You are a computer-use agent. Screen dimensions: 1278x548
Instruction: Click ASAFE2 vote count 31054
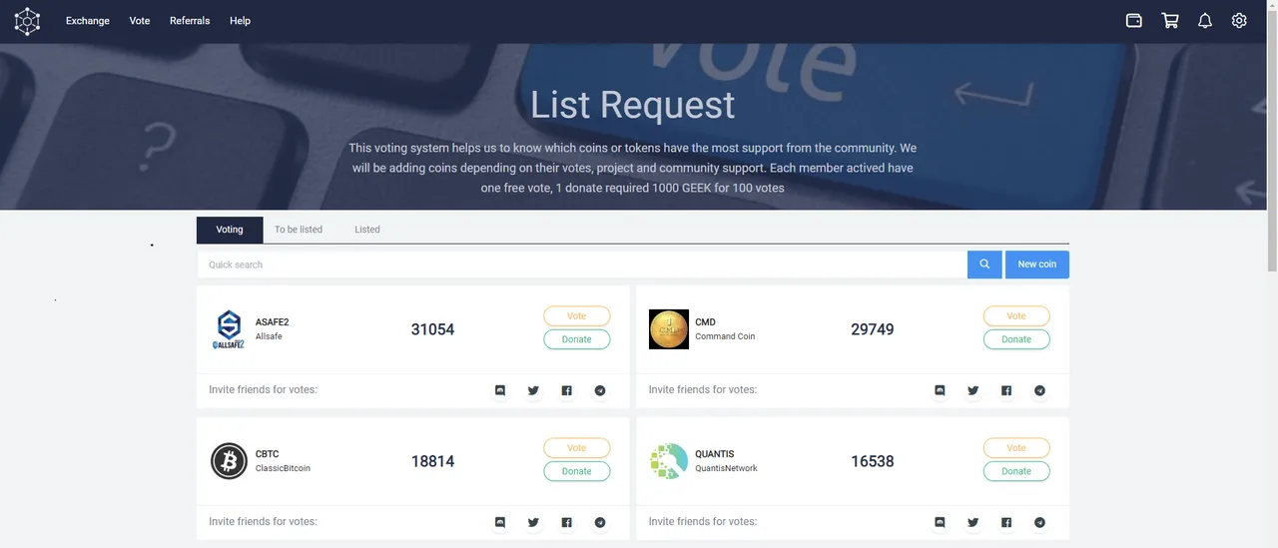[432, 329]
